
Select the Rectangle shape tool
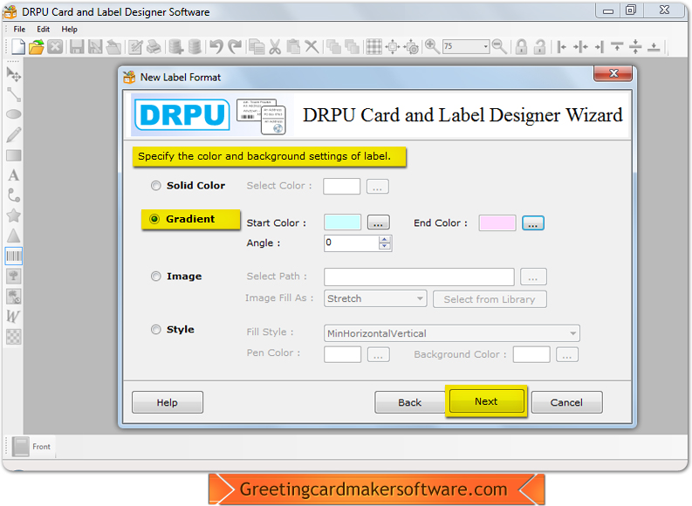14,155
